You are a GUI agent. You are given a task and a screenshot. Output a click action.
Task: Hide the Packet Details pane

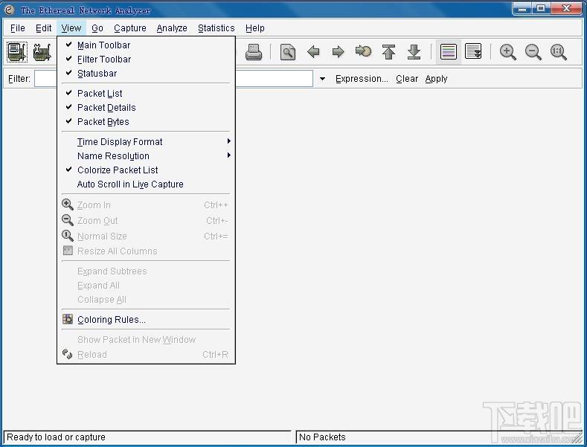146,107
